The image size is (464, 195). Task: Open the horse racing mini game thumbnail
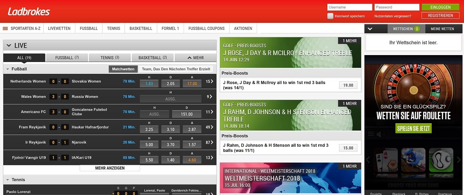413,160
